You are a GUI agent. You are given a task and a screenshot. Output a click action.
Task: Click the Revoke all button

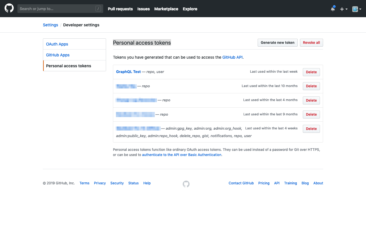click(x=311, y=42)
